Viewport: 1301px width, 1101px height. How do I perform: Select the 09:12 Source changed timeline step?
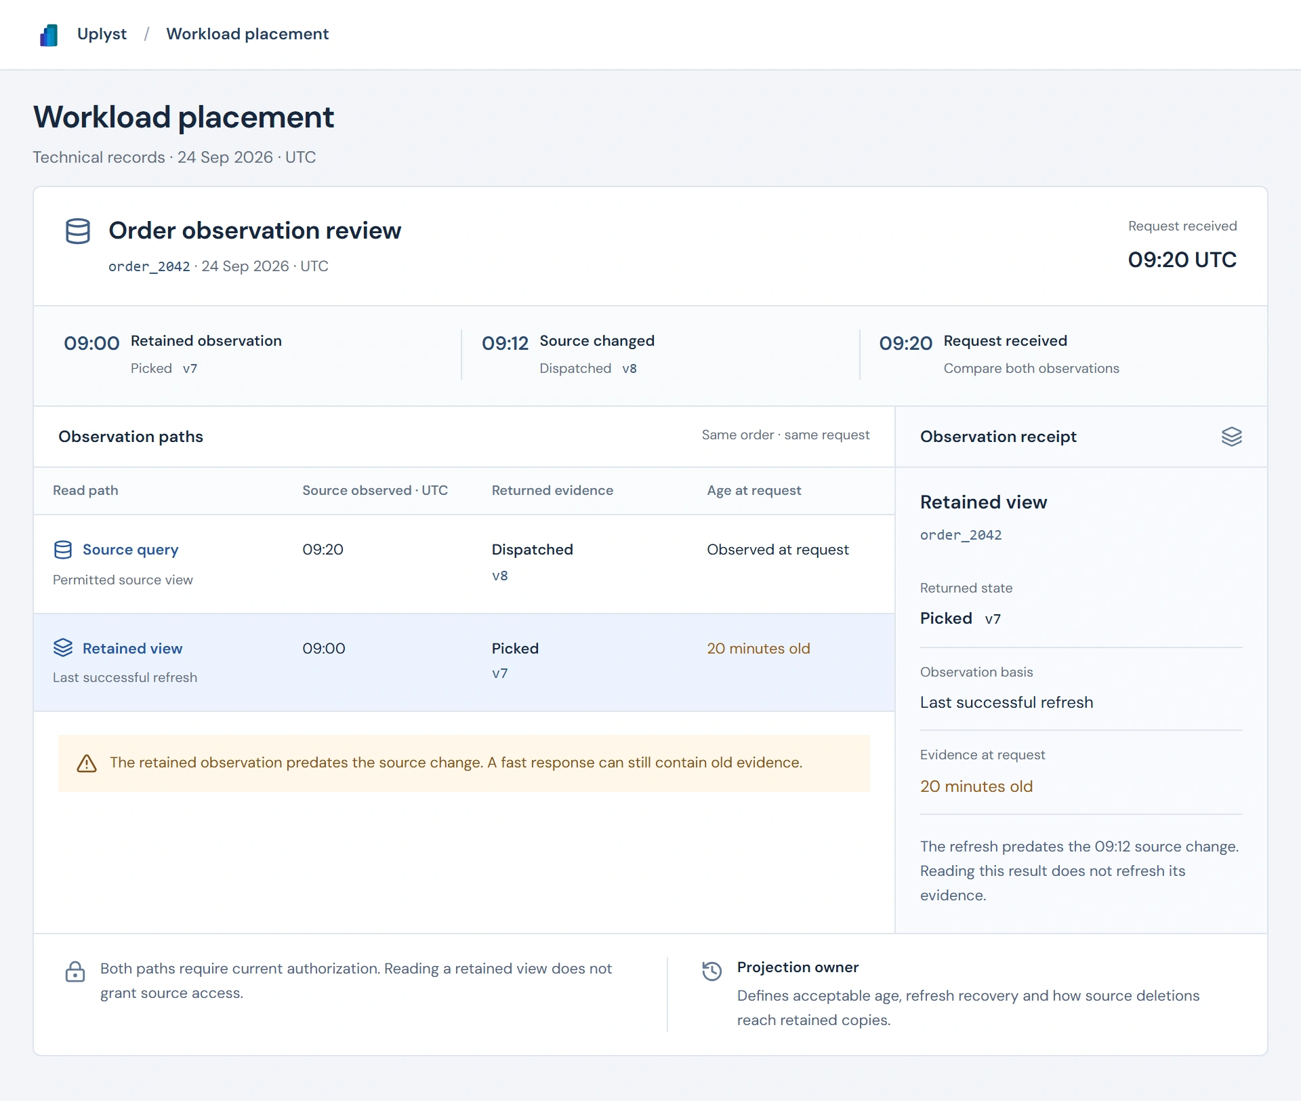coord(568,355)
